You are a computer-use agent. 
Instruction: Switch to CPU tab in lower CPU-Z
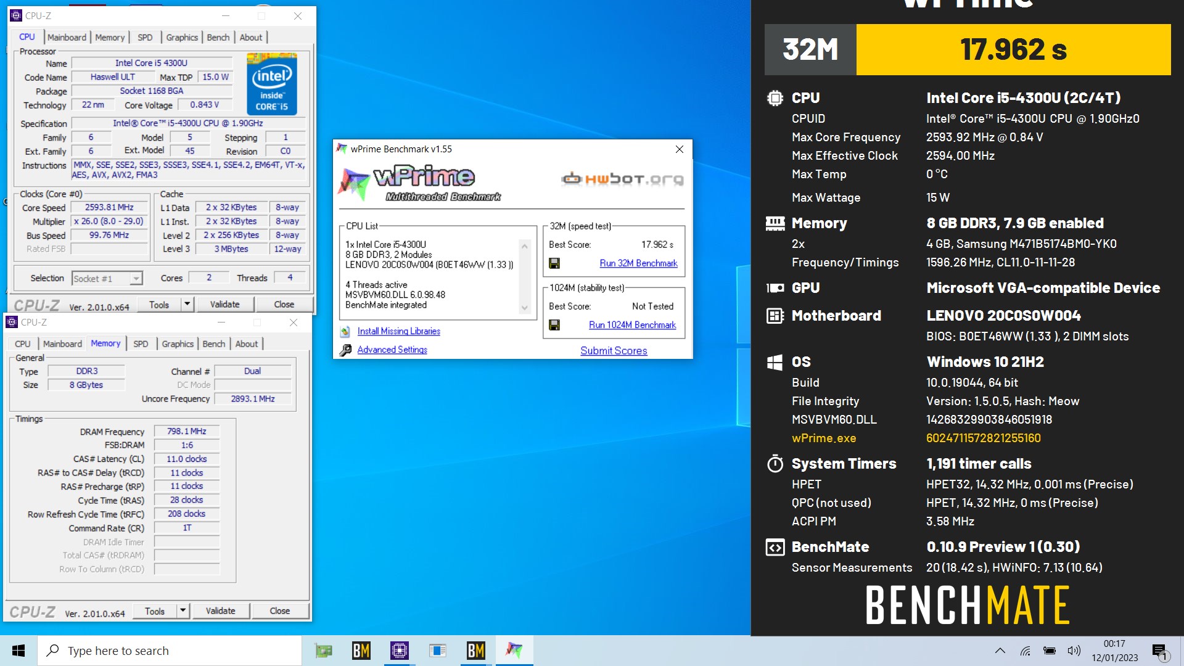(x=23, y=344)
